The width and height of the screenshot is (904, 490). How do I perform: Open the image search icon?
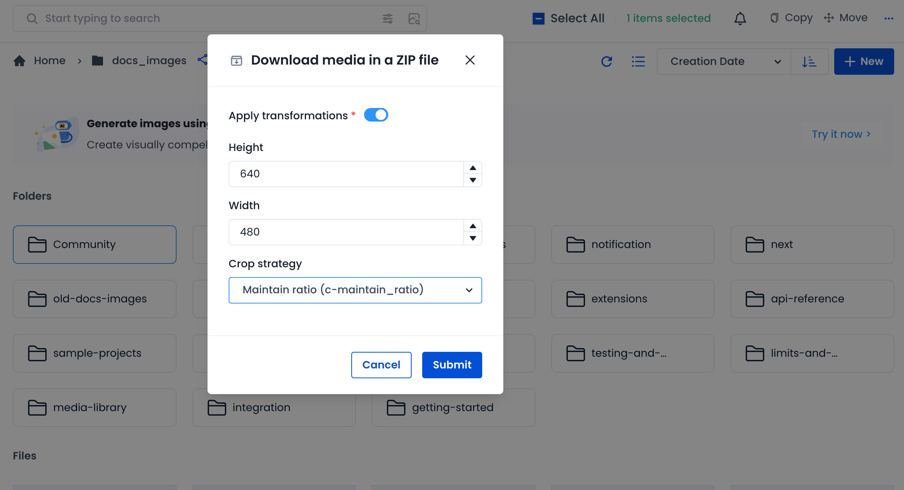[414, 18]
